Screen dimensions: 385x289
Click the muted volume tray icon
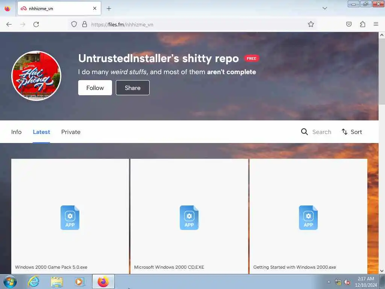coord(347,282)
